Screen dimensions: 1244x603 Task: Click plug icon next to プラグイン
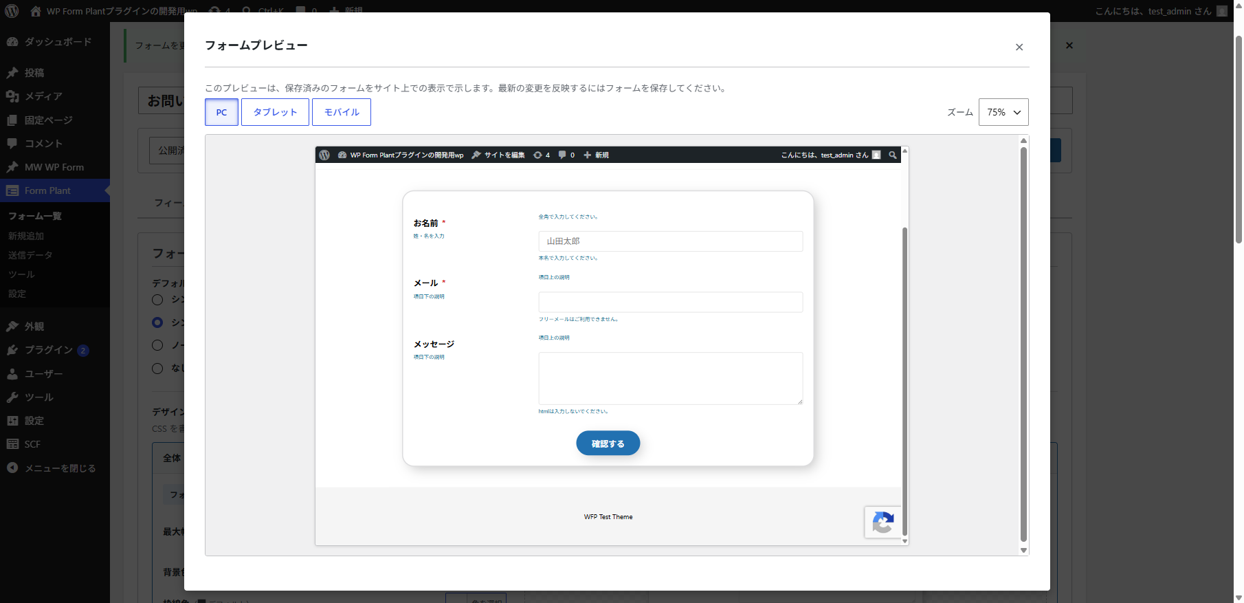tap(12, 350)
